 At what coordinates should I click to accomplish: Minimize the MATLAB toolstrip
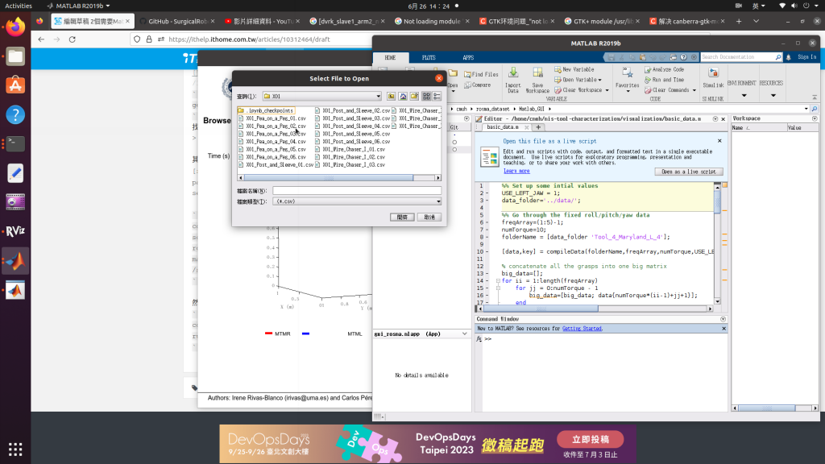[815, 97]
